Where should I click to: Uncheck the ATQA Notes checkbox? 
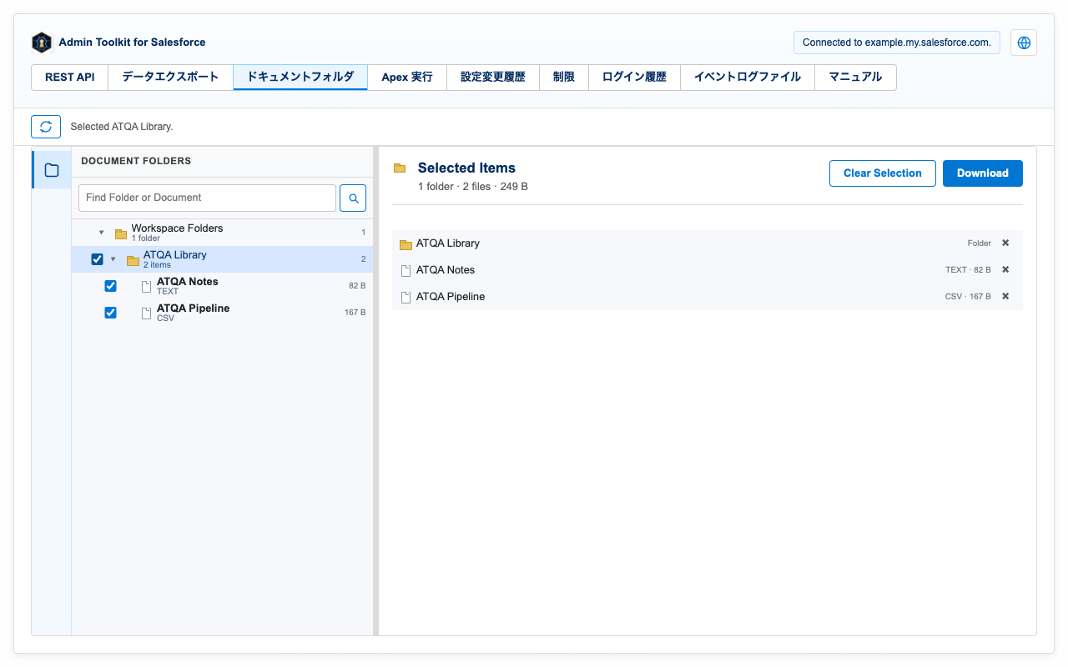pyautogui.click(x=110, y=286)
